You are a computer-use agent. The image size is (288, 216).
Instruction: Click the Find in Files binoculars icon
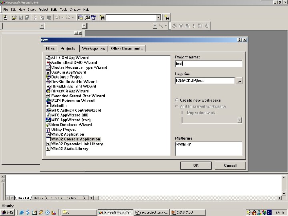[102, 18]
